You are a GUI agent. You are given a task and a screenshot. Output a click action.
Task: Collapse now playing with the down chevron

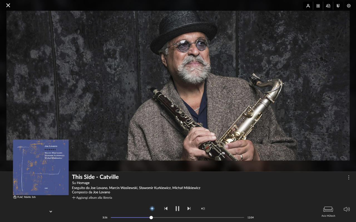pyautogui.click(x=51, y=211)
